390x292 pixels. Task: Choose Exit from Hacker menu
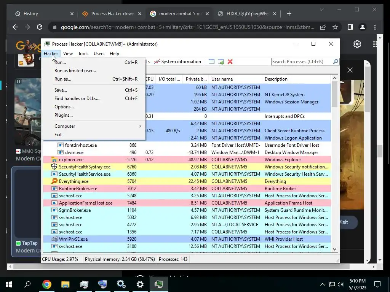[x=93, y=134]
